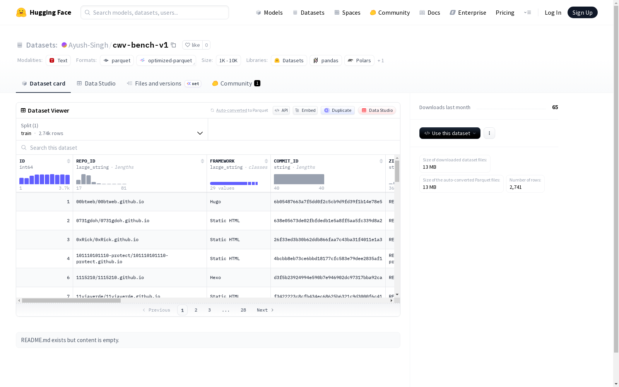Sort the COMMIT_ID column
The image size is (619, 387).
(x=381, y=161)
